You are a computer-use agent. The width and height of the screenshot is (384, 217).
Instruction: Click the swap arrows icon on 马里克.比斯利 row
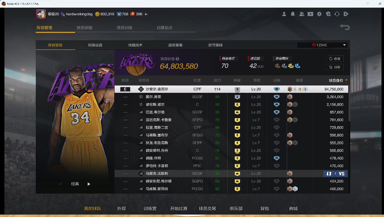tap(329, 174)
